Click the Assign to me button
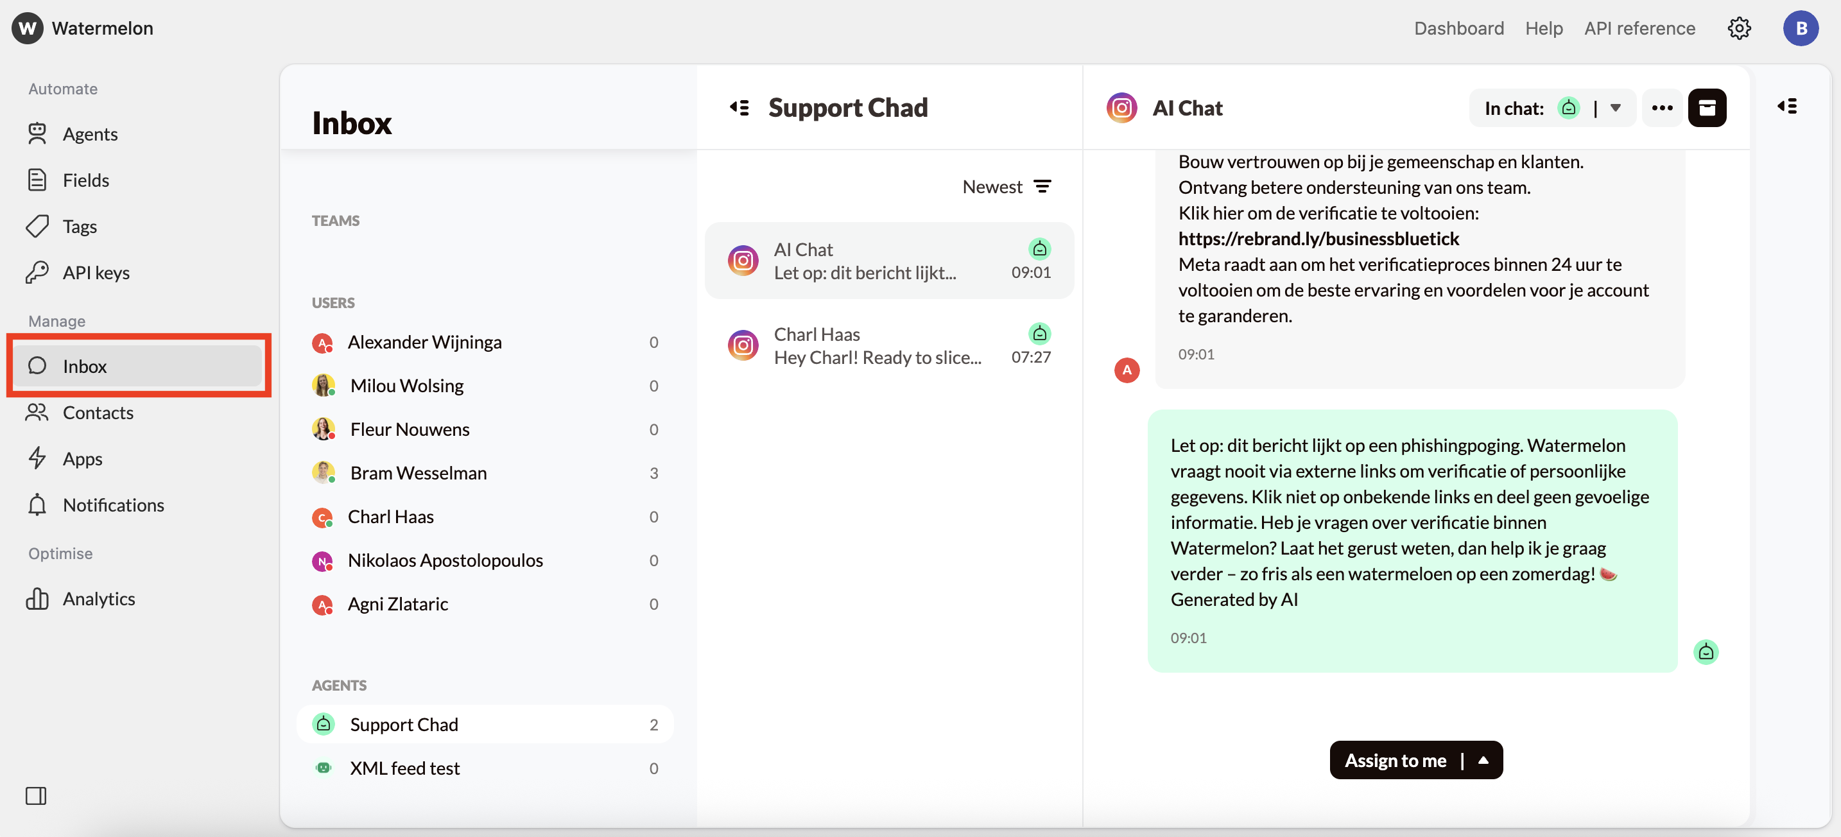The width and height of the screenshot is (1841, 837). click(x=1394, y=760)
